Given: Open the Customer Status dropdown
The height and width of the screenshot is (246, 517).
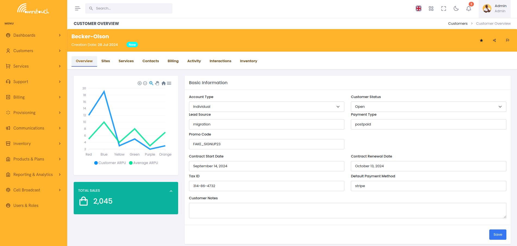Looking at the screenshot, I should point(428,107).
